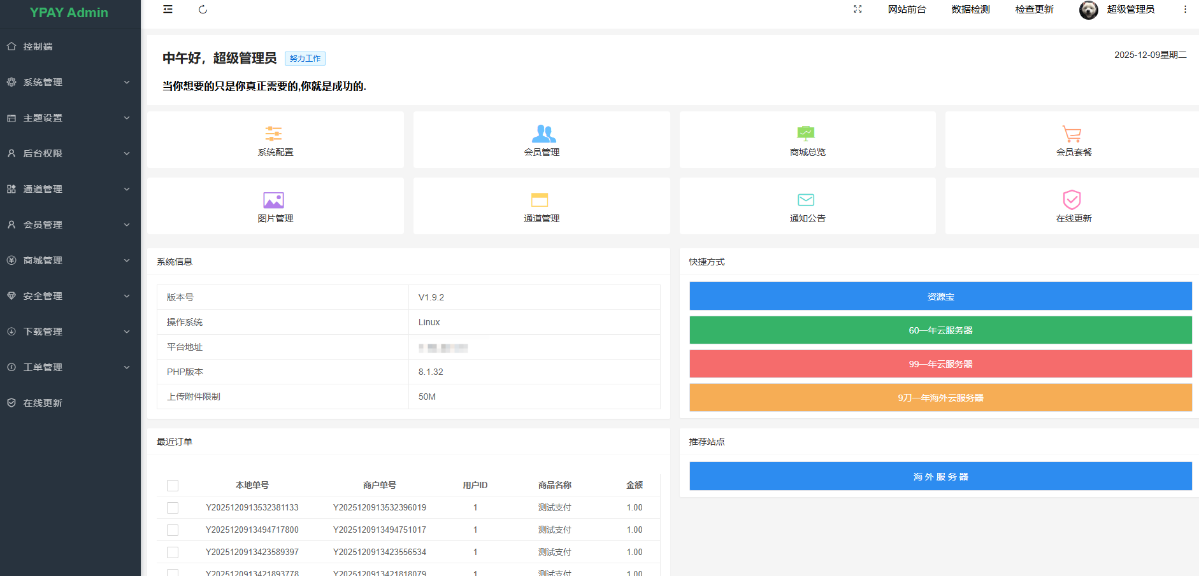Open 图片管理 with the picture icon
Viewport: 1199px width, 576px height.
pyautogui.click(x=274, y=199)
